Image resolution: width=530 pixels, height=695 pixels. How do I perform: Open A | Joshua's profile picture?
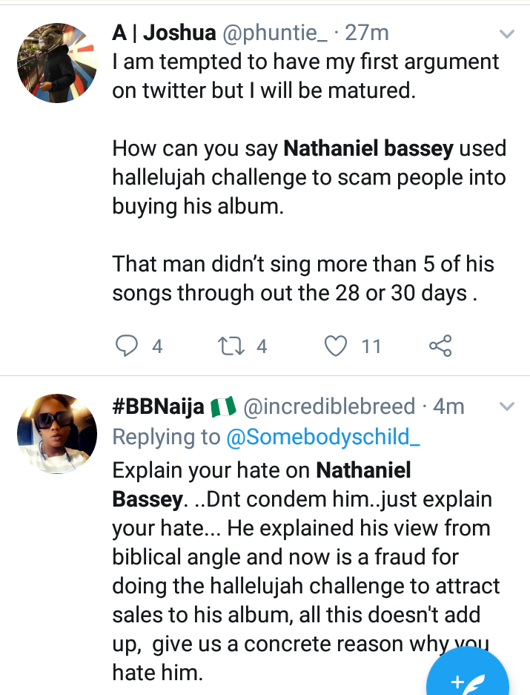tap(57, 62)
